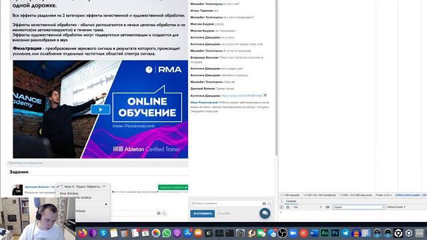
Task: Open the round chat bubble widget
Action: 265,213
